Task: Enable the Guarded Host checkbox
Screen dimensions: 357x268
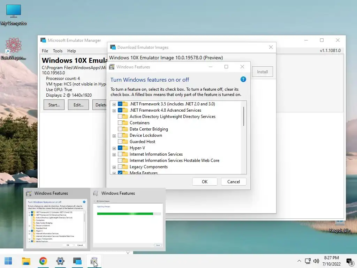Action: coord(120,142)
